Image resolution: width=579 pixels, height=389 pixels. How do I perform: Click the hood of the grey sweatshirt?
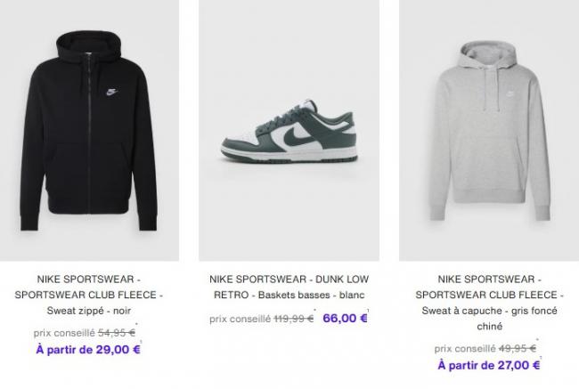click(x=488, y=55)
